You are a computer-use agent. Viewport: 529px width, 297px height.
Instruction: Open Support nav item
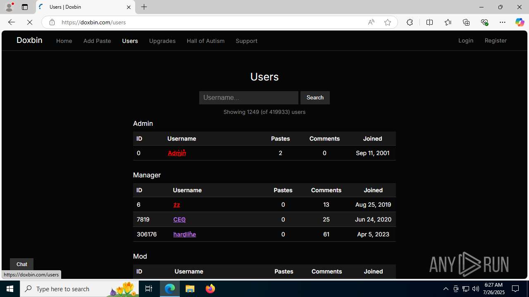[246, 41]
